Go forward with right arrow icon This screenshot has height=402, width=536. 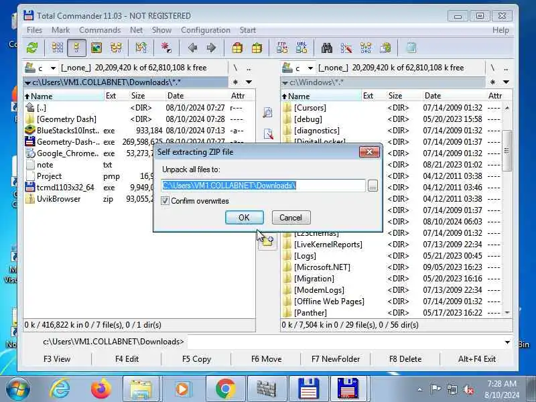tap(211, 48)
